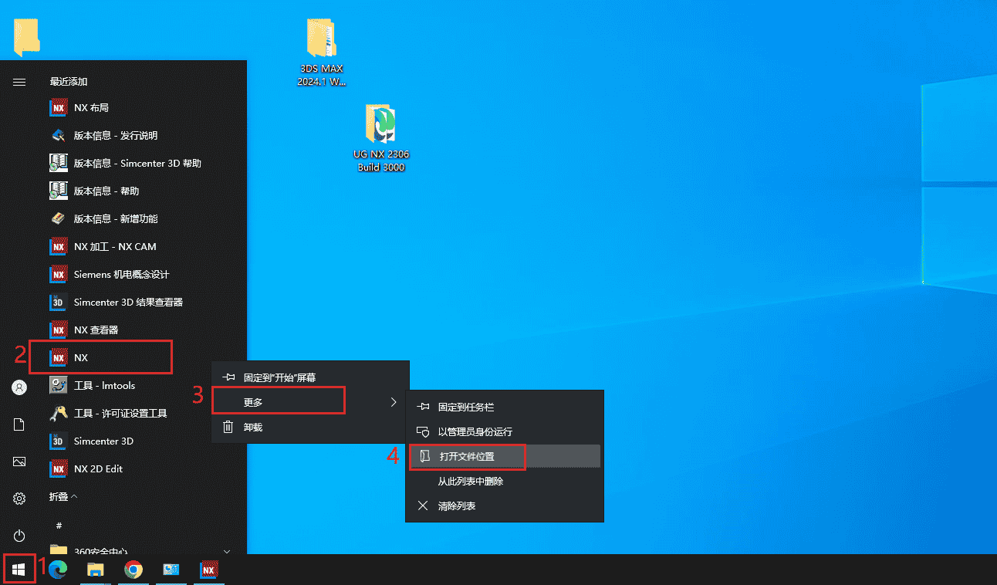Screen dimensions: 997x585
Task: Open Documents icon in Start sidebar
Action: [x=19, y=424]
